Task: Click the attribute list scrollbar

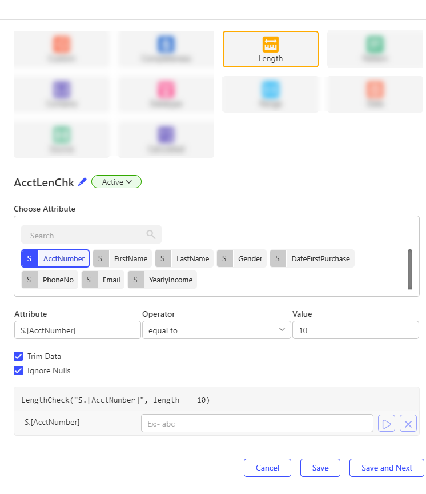Action: click(409, 269)
